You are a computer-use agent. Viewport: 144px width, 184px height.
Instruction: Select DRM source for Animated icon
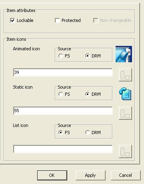87,56
